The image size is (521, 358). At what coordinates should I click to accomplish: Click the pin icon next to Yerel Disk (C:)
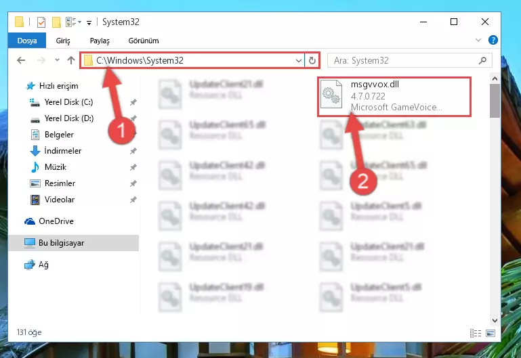point(133,102)
